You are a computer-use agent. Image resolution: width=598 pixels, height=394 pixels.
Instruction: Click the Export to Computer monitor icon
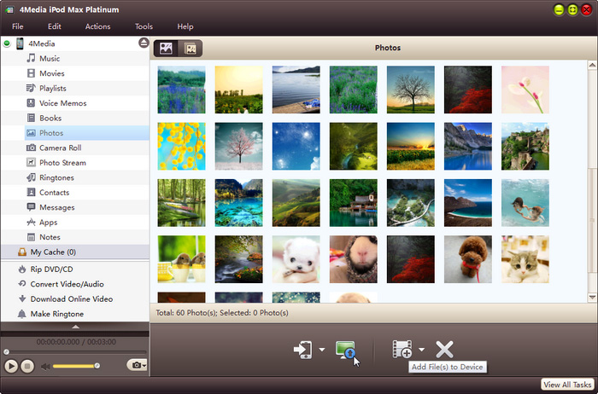tap(345, 350)
